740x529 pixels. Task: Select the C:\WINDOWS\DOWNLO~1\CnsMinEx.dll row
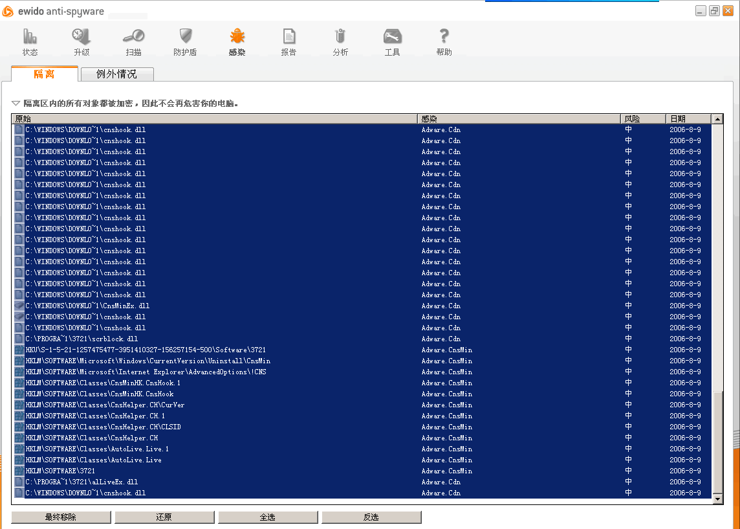tap(362, 306)
